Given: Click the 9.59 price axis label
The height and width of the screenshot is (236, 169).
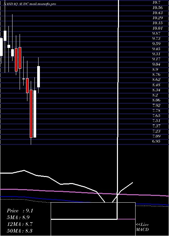Looking at the screenshot, I should pyautogui.click(x=156, y=43).
